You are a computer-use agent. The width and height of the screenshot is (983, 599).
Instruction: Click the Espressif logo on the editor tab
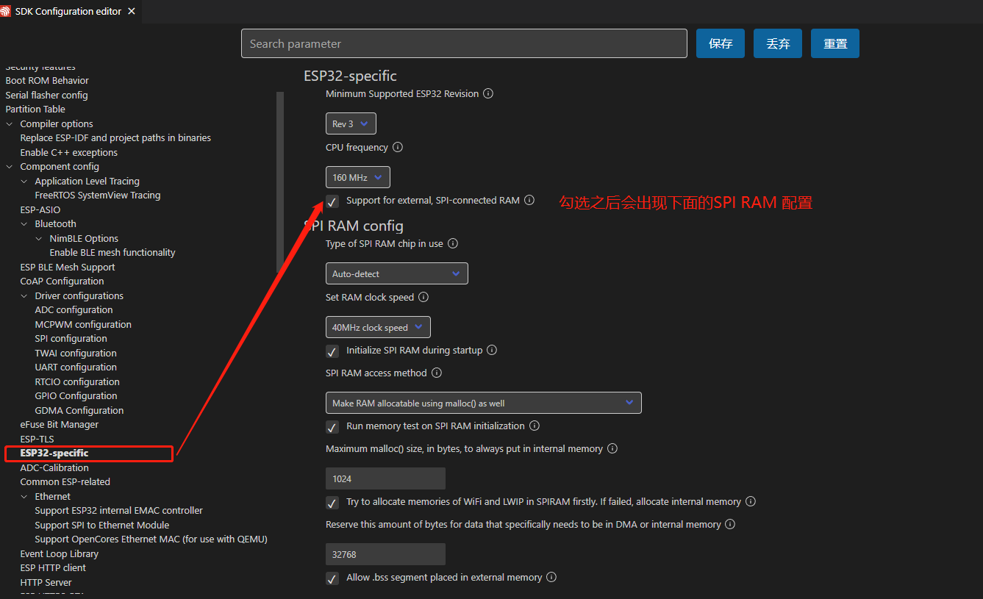point(6,11)
